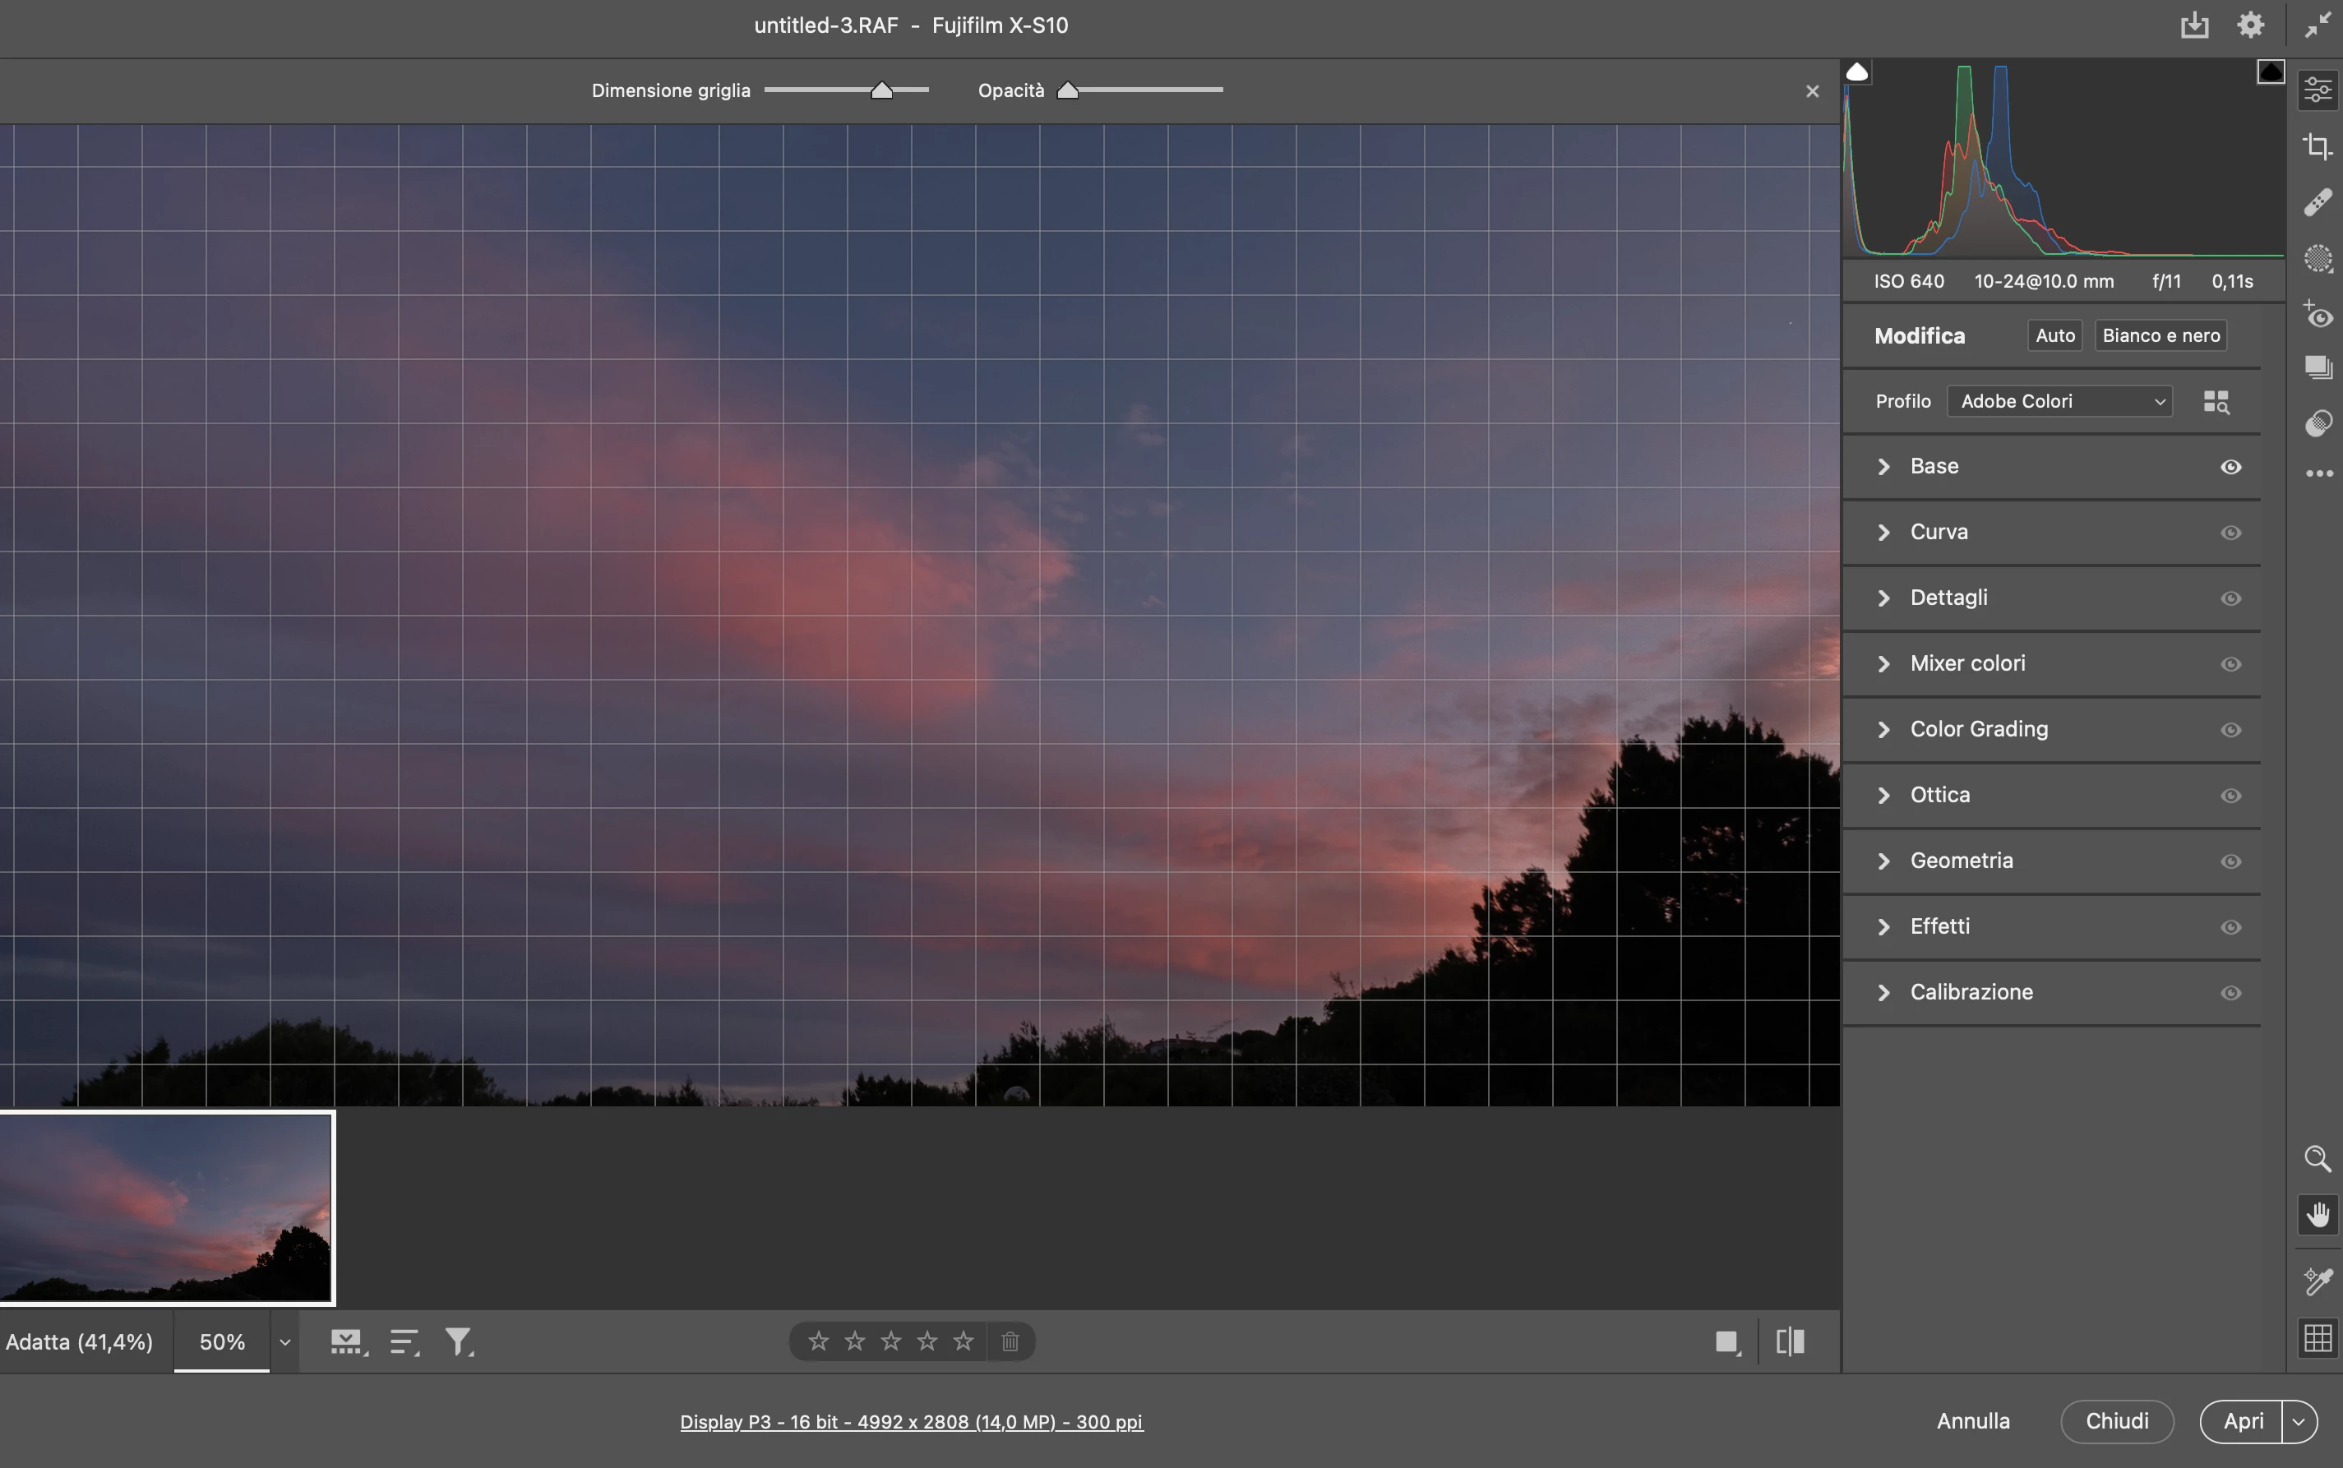The height and width of the screenshot is (1468, 2343).
Task: Select the Crop tool icon
Action: (x=2318, y=146)
